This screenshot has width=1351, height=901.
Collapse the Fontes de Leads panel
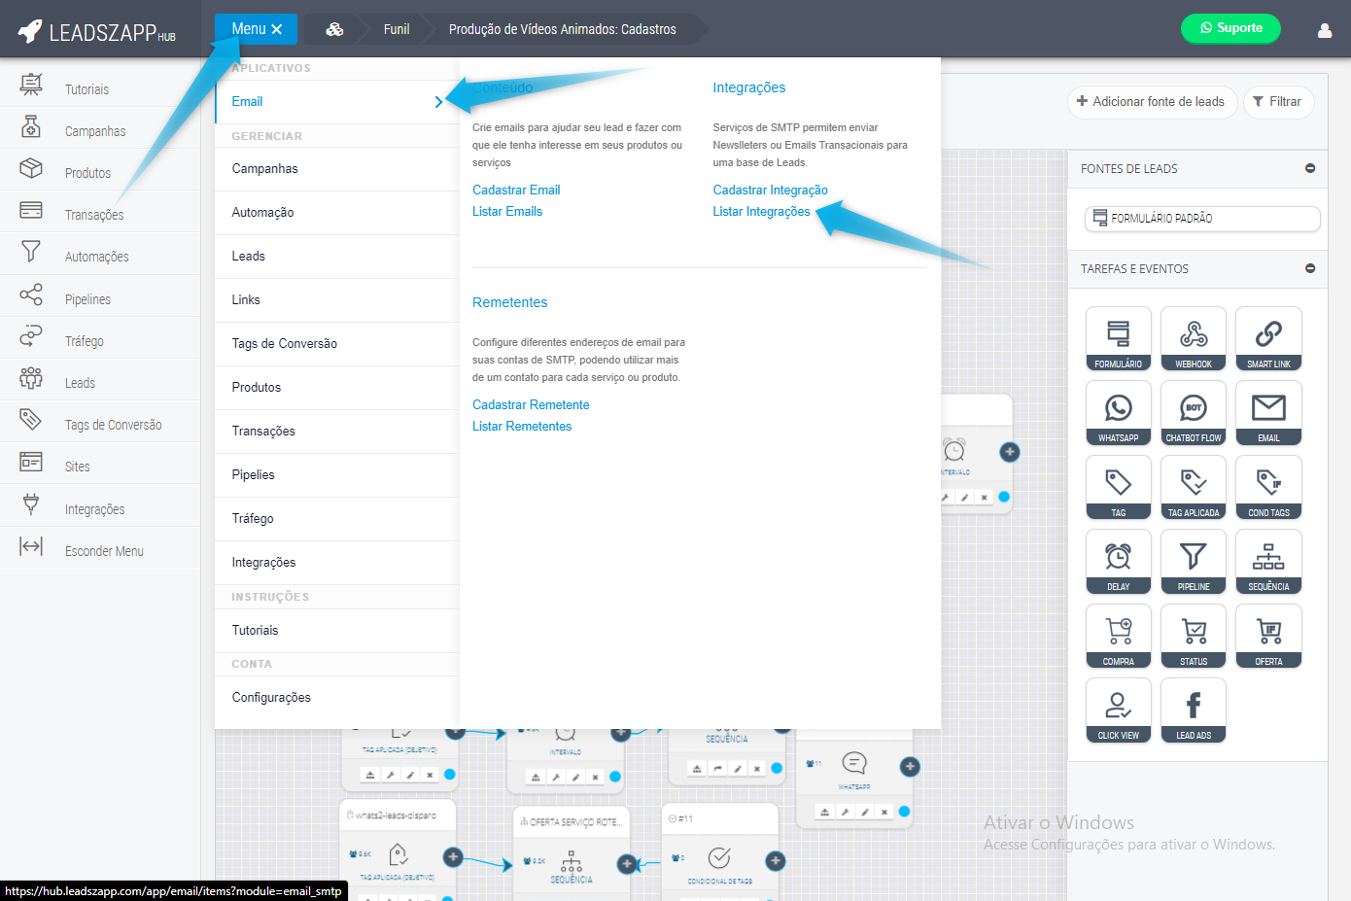click(1309, 169)
